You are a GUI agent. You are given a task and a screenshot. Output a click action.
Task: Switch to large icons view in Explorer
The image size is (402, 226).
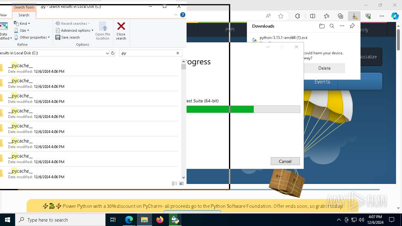tap(182, 184)
